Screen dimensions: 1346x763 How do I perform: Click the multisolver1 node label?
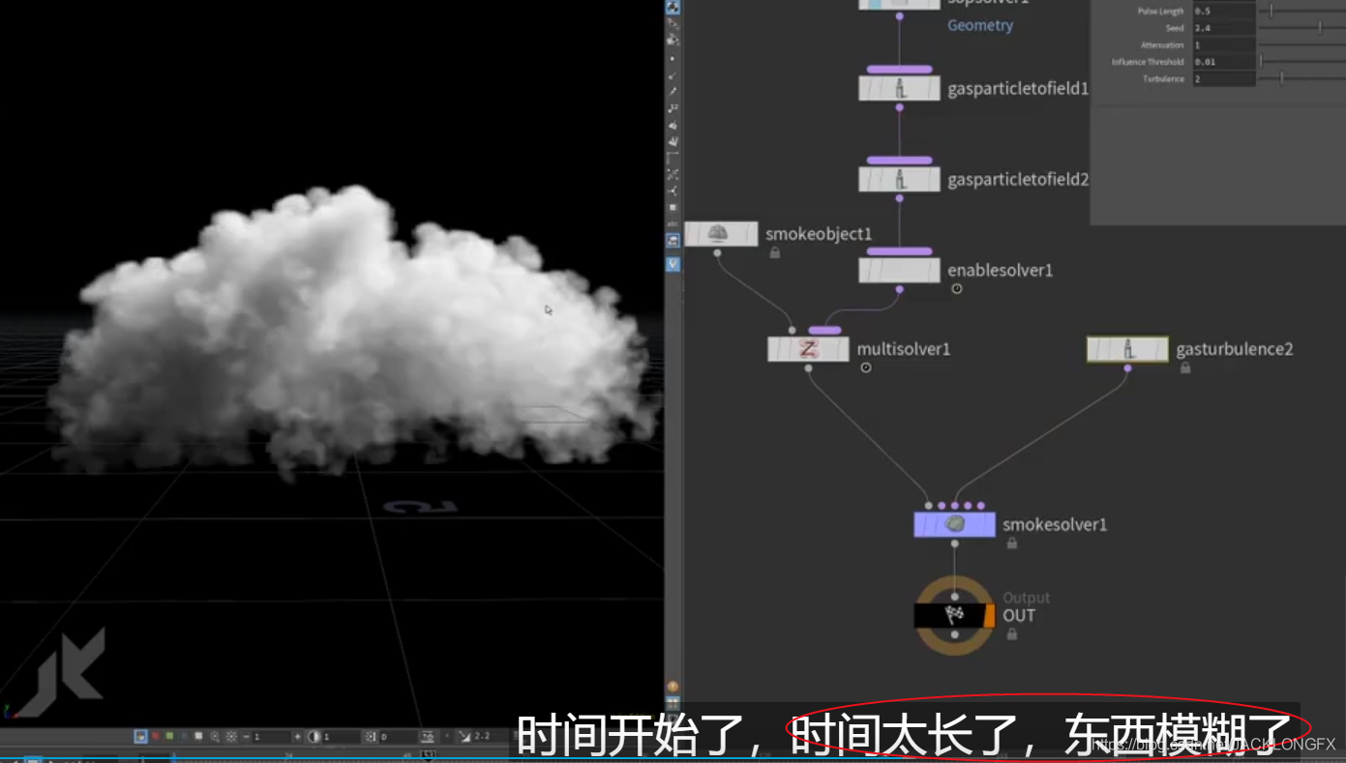904,349
